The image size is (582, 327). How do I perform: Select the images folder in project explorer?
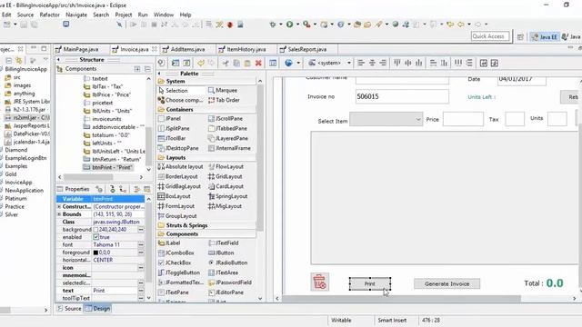18,85
